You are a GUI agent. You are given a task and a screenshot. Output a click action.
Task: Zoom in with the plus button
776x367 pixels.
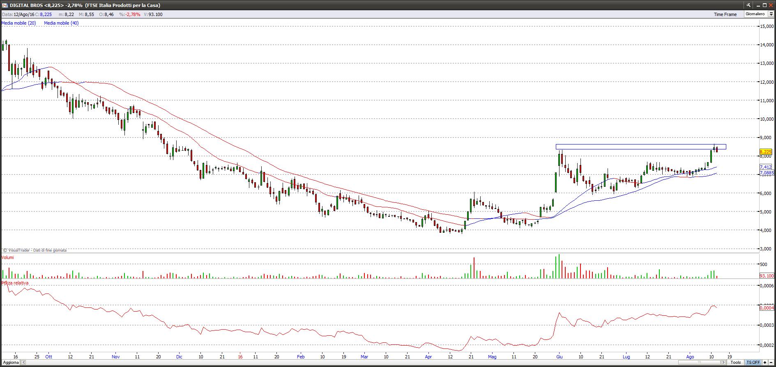point(765,362)
